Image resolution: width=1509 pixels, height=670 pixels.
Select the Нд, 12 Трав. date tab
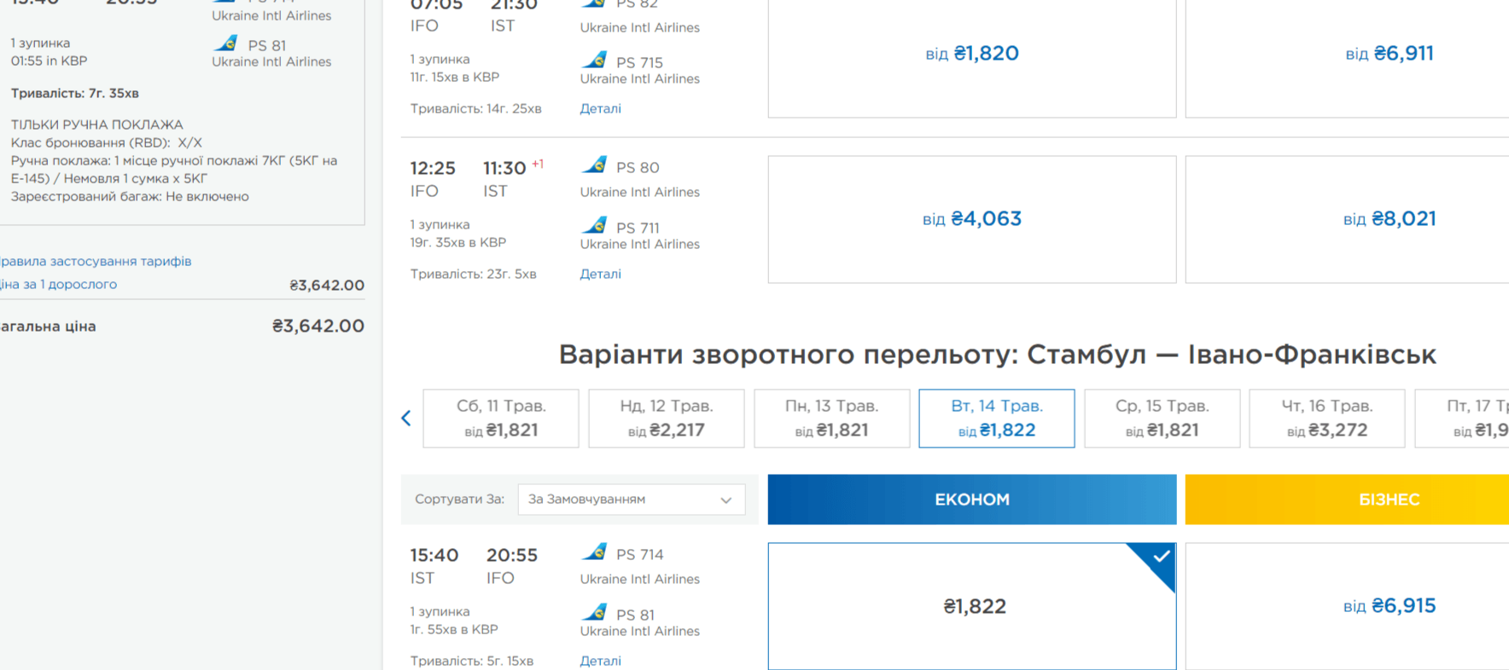667,419
